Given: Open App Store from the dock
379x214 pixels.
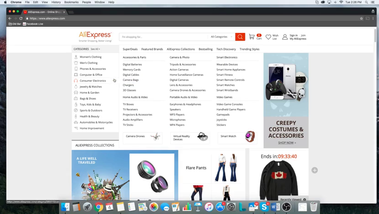Looking at the screenshot, I should pyautogui.click(x=220, y=207).
